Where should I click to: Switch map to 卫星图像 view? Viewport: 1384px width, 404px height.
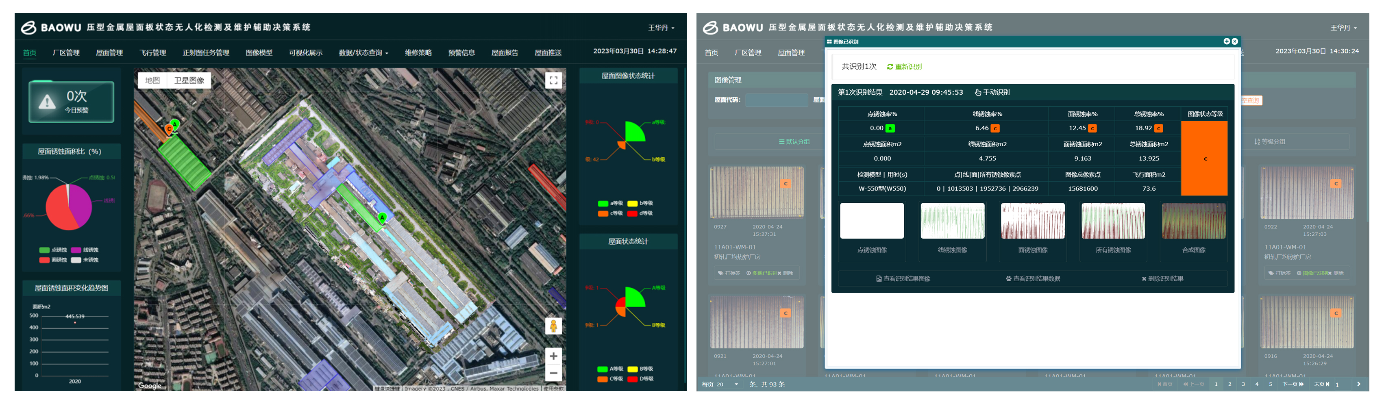189,80
